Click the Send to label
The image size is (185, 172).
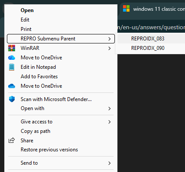[29, 163]
